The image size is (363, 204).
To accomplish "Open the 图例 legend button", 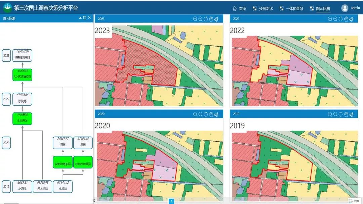I will click(355, 201).
